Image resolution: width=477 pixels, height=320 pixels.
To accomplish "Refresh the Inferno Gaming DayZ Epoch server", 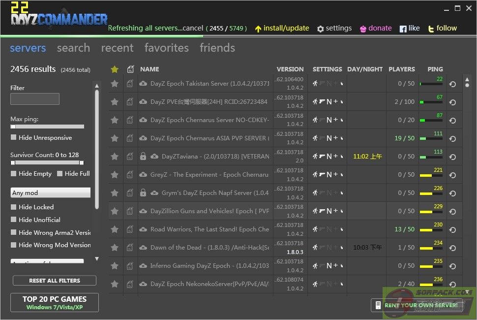I will (x=452, y=266).
